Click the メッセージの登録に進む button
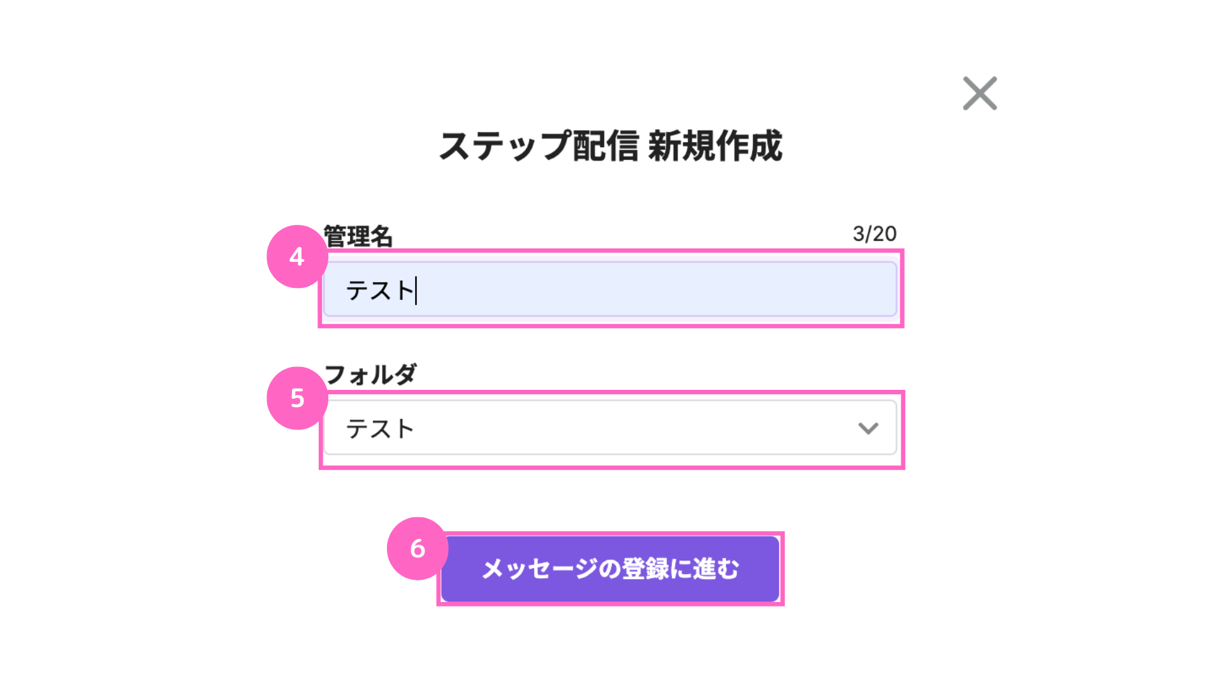Screen dimensions: 1224x688 pos(610,569)
